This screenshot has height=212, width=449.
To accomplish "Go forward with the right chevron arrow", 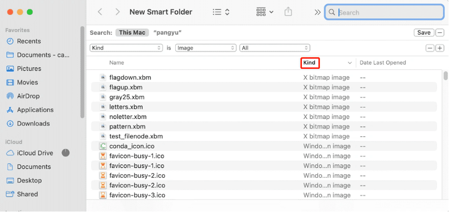I will 117,12.
